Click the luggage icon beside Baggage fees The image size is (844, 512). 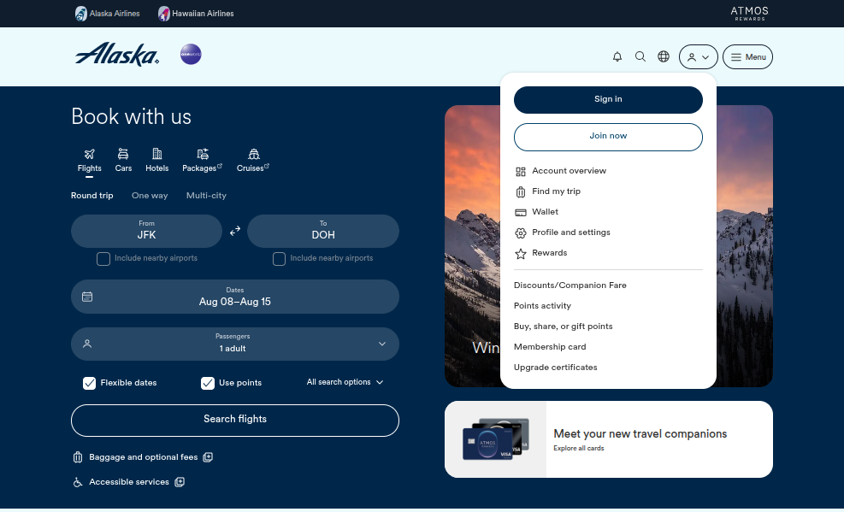(78, 457)
